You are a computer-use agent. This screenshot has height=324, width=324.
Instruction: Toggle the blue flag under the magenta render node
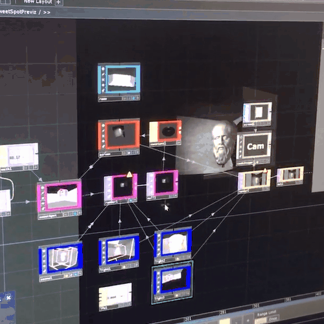(130, 201)
